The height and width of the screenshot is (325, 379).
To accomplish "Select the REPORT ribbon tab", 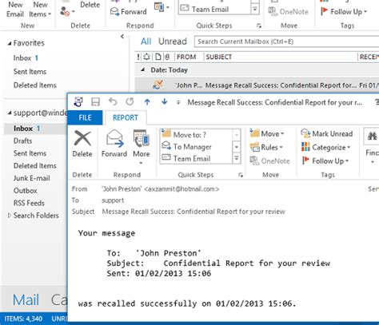I will 126,117.
